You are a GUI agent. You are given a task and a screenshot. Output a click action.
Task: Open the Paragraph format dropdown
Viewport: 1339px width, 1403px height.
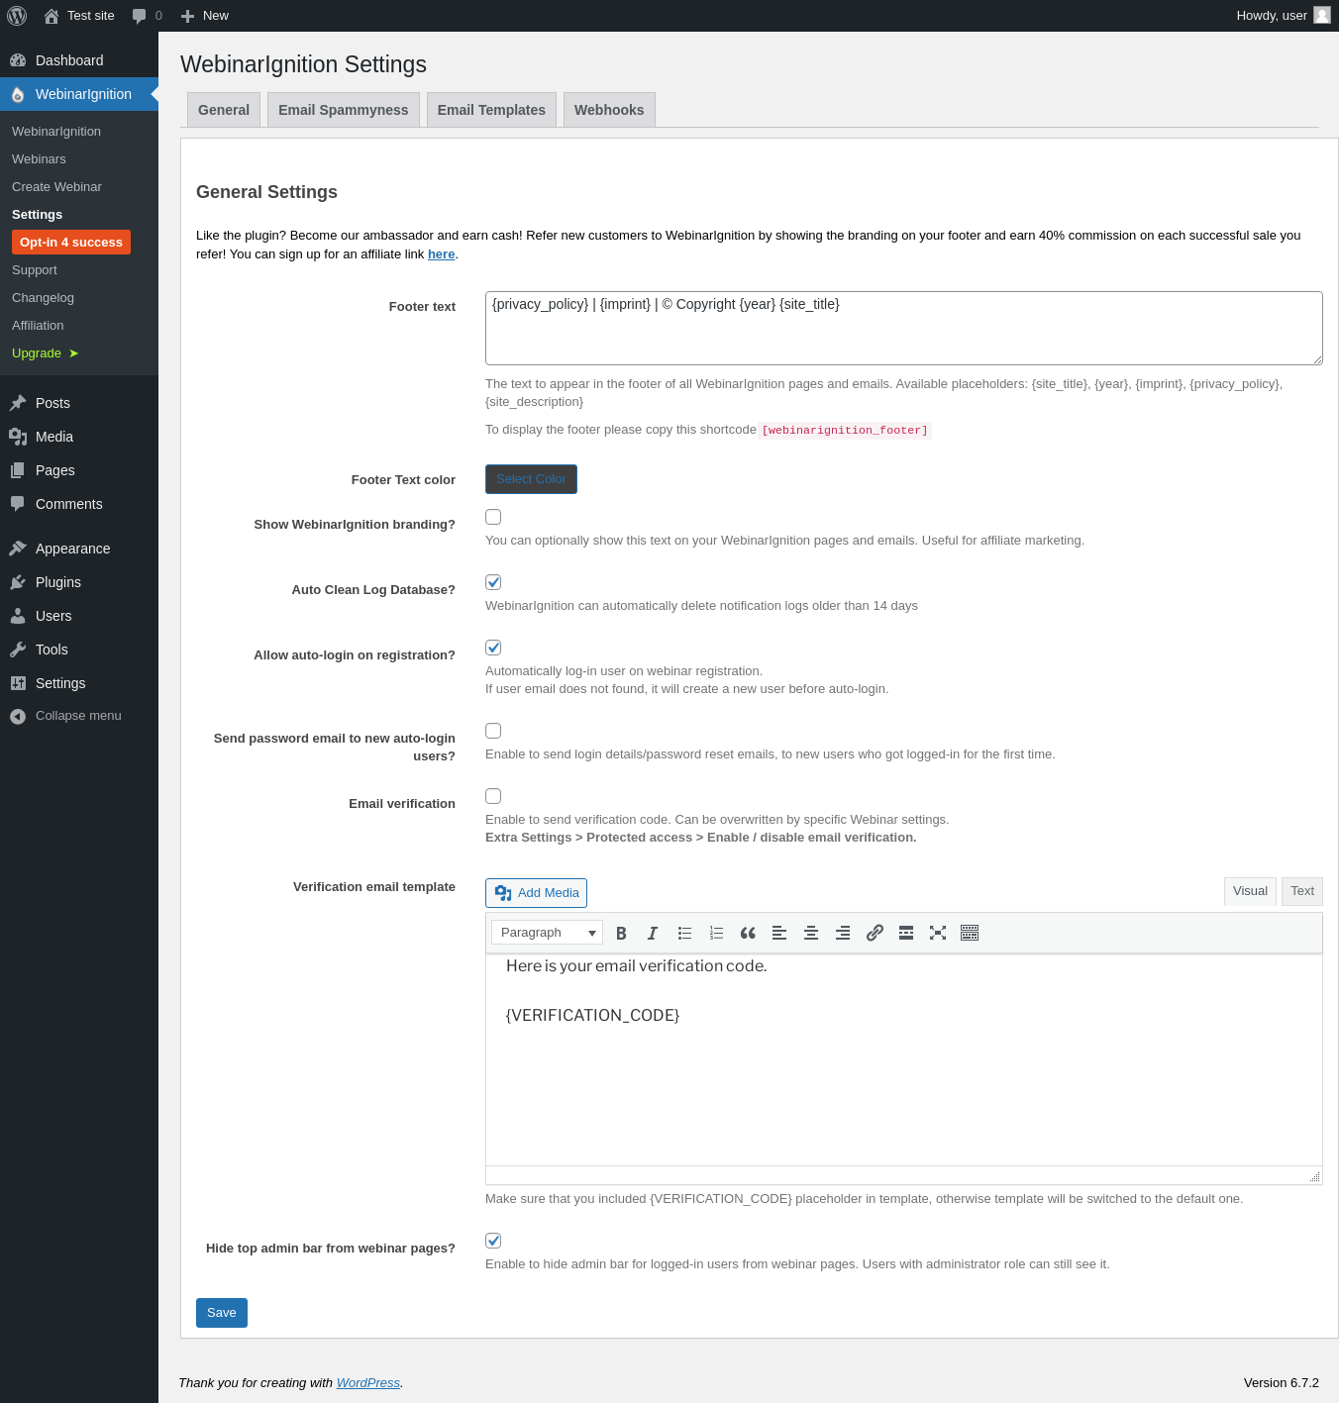[547, 933]
